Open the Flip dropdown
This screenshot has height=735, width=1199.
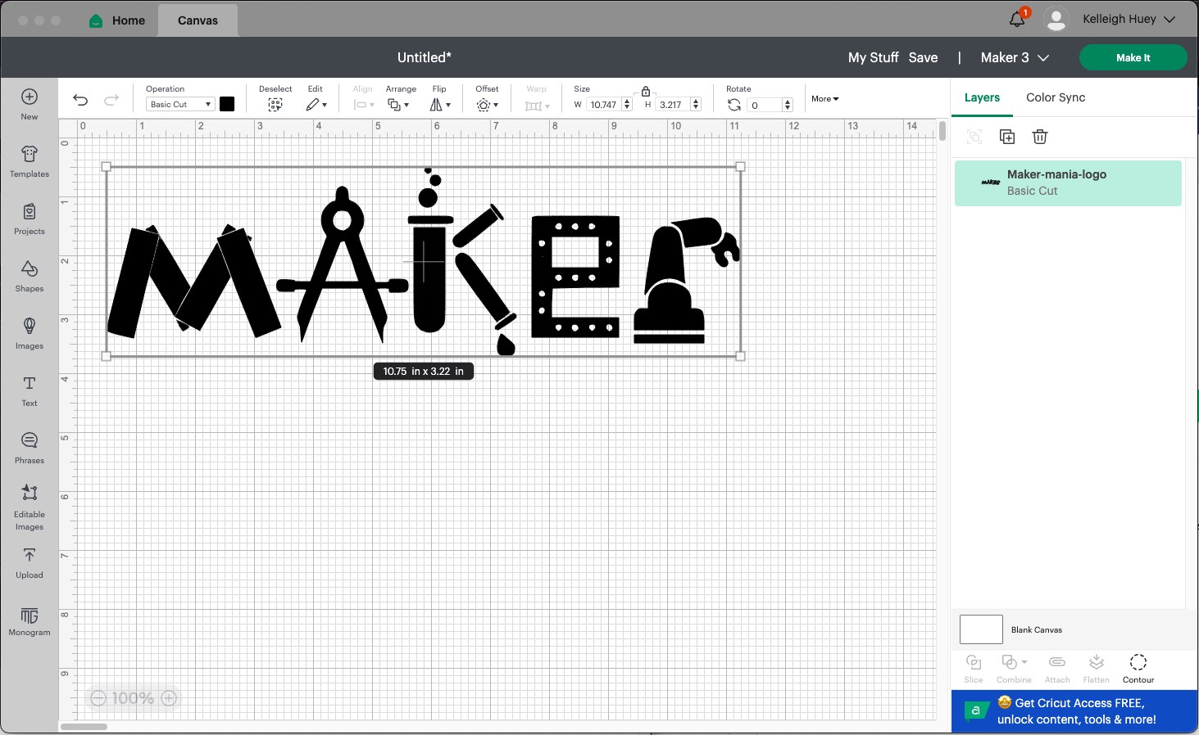440,105
